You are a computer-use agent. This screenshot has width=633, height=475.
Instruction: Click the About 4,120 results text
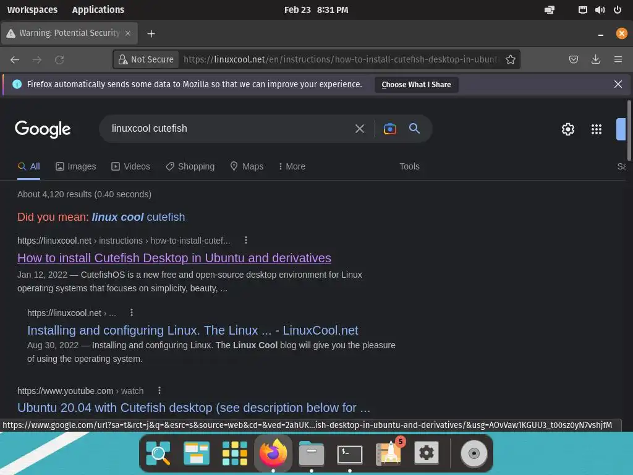coord(84,194)
